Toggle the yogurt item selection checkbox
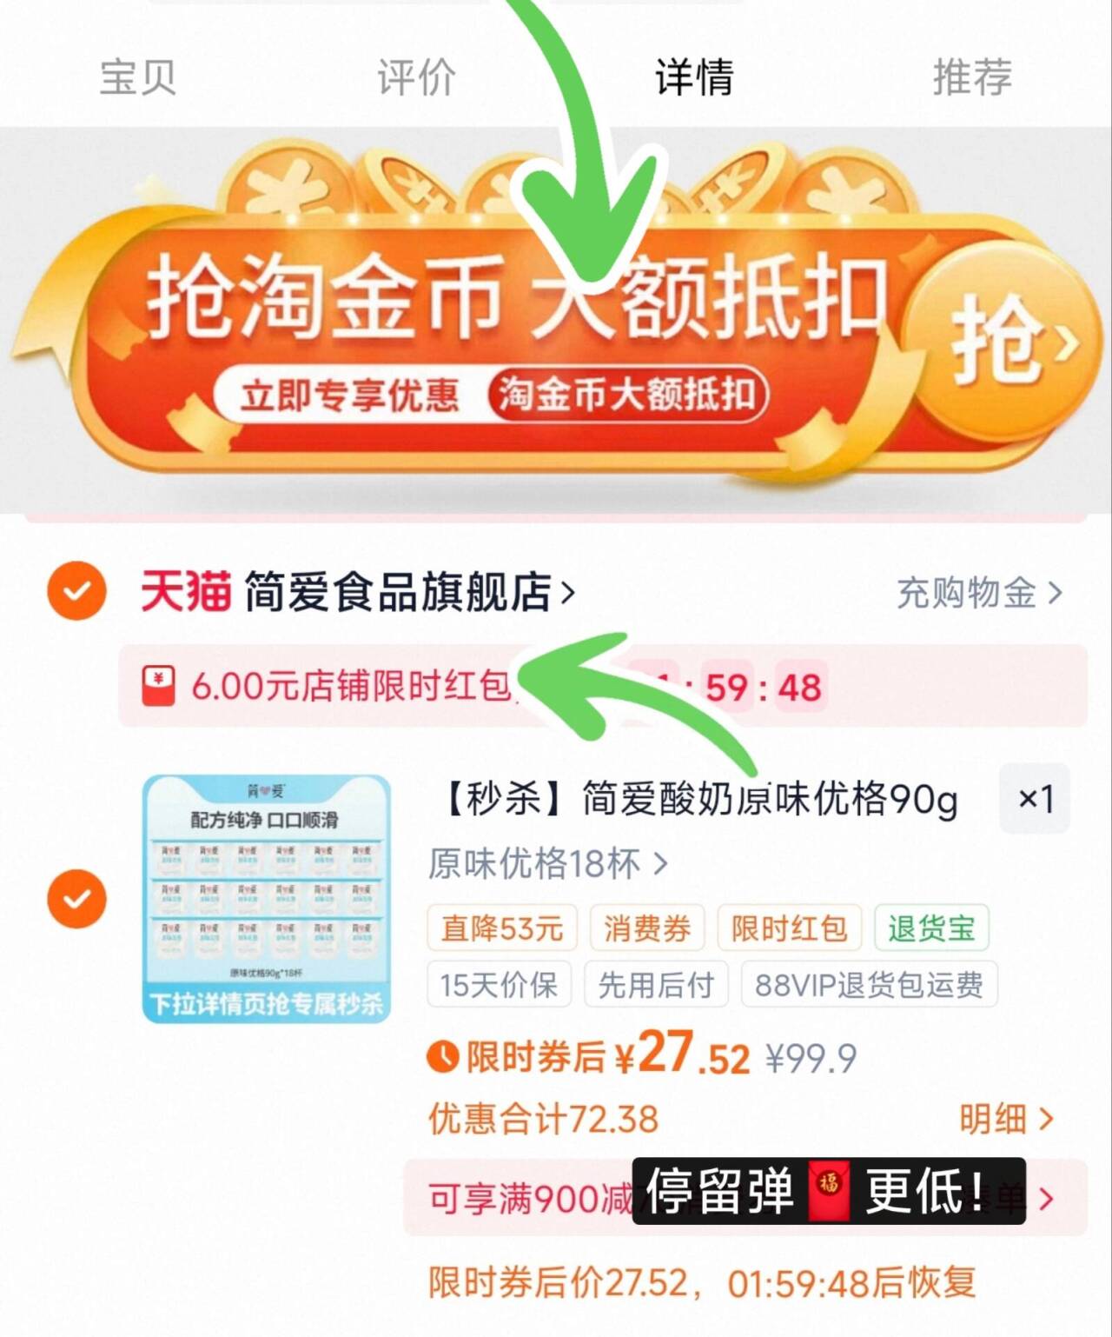The height and width of the screenshot is (1337, 1112). (x=76, y=898)
